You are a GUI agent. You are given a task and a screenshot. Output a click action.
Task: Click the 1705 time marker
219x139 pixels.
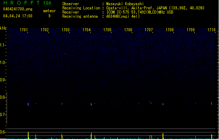(107, 30)
